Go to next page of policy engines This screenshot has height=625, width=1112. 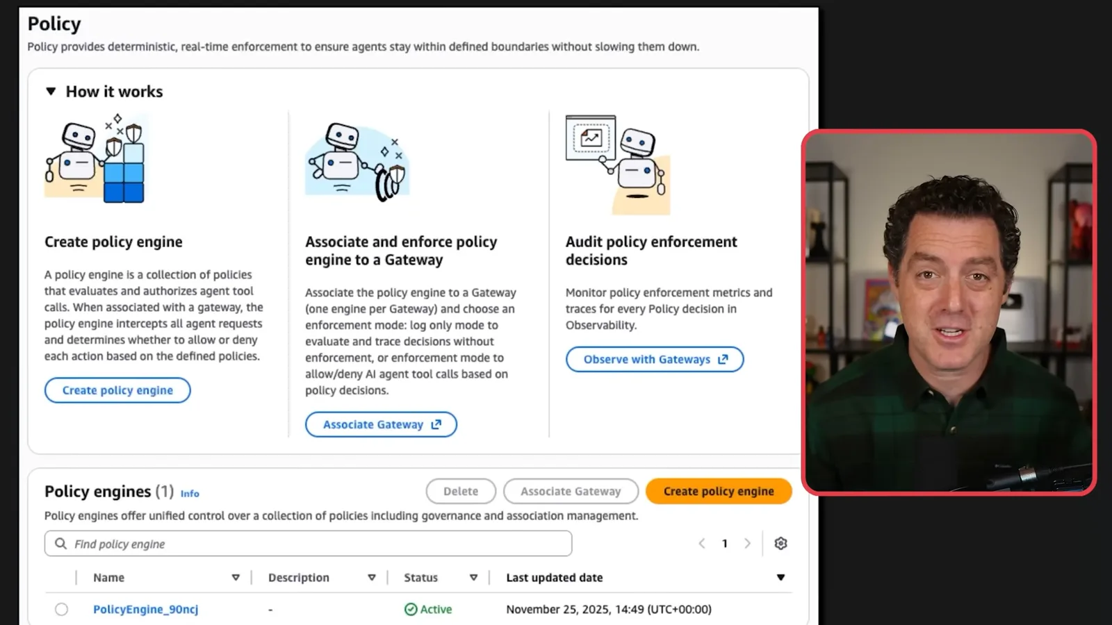point(747,544)
